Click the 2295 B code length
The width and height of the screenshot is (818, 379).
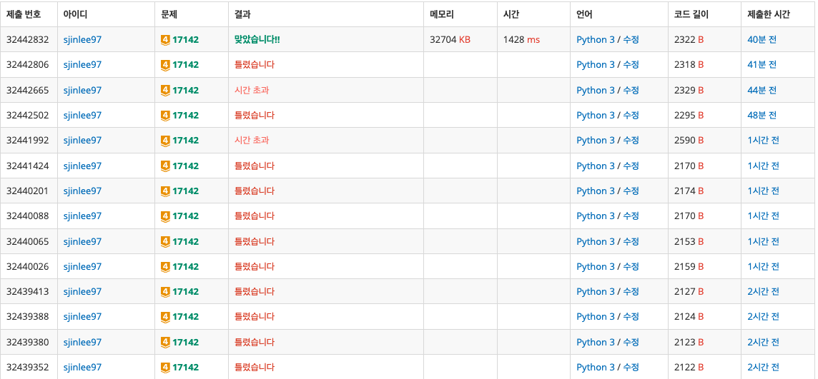tap(689, 115)
